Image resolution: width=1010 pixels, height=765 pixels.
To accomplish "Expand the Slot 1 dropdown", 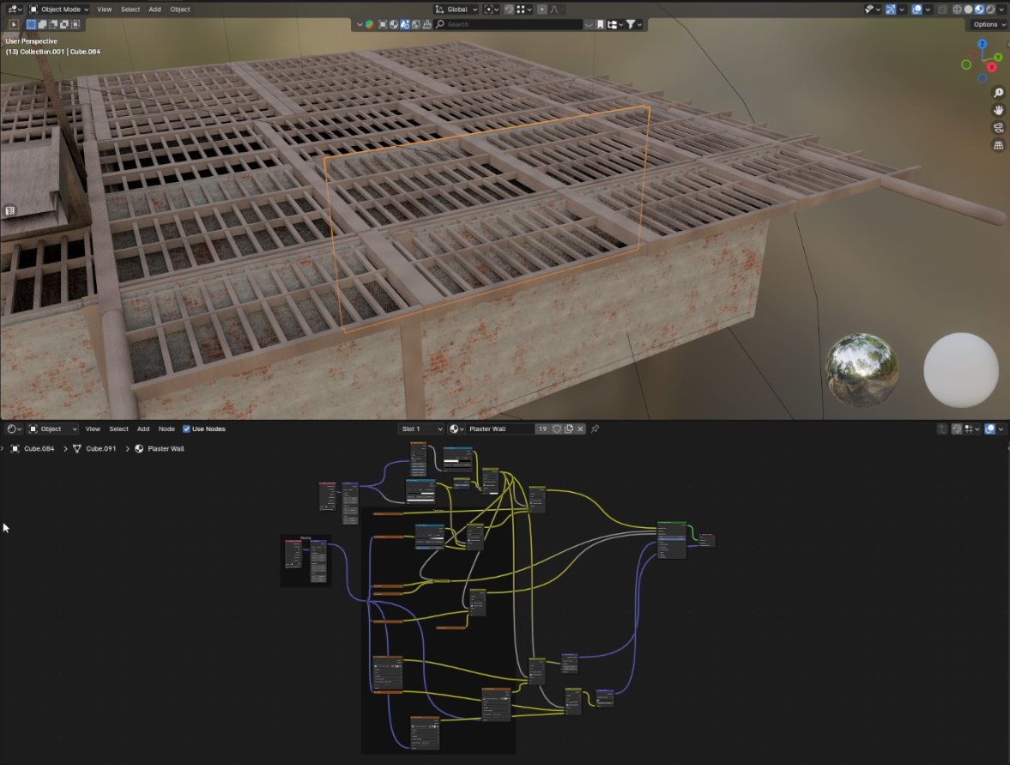I will coord(421,428).
